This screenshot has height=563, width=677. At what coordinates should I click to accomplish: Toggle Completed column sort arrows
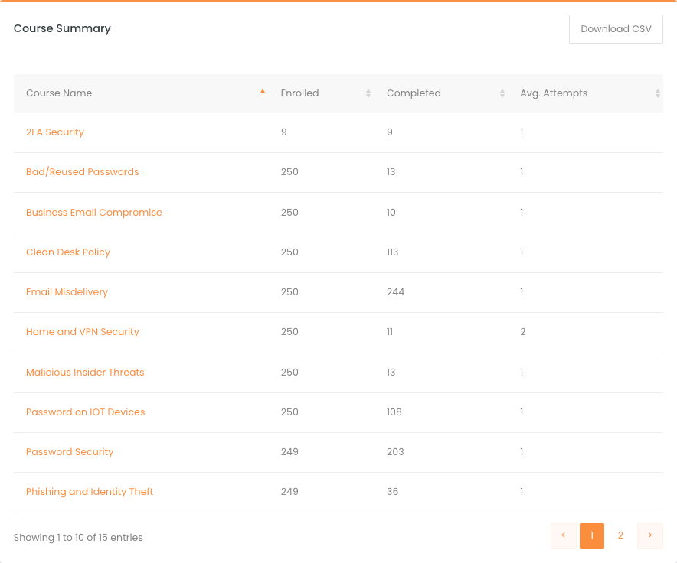pyautogui.click(x=502, y=93)
